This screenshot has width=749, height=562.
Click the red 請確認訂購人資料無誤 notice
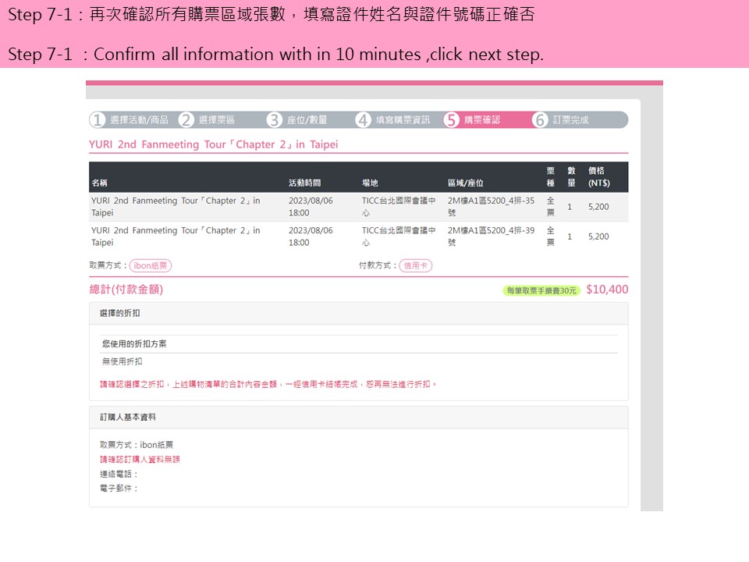(x=140, y=460)
